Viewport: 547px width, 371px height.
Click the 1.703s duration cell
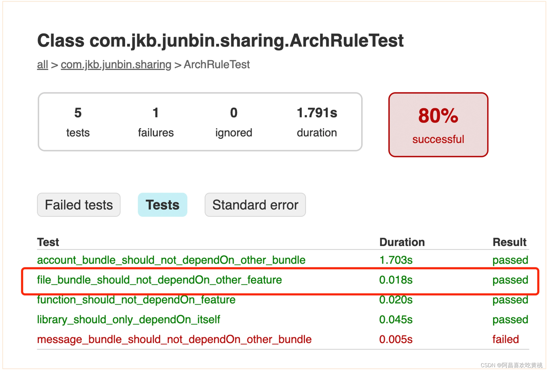(396, 260)
